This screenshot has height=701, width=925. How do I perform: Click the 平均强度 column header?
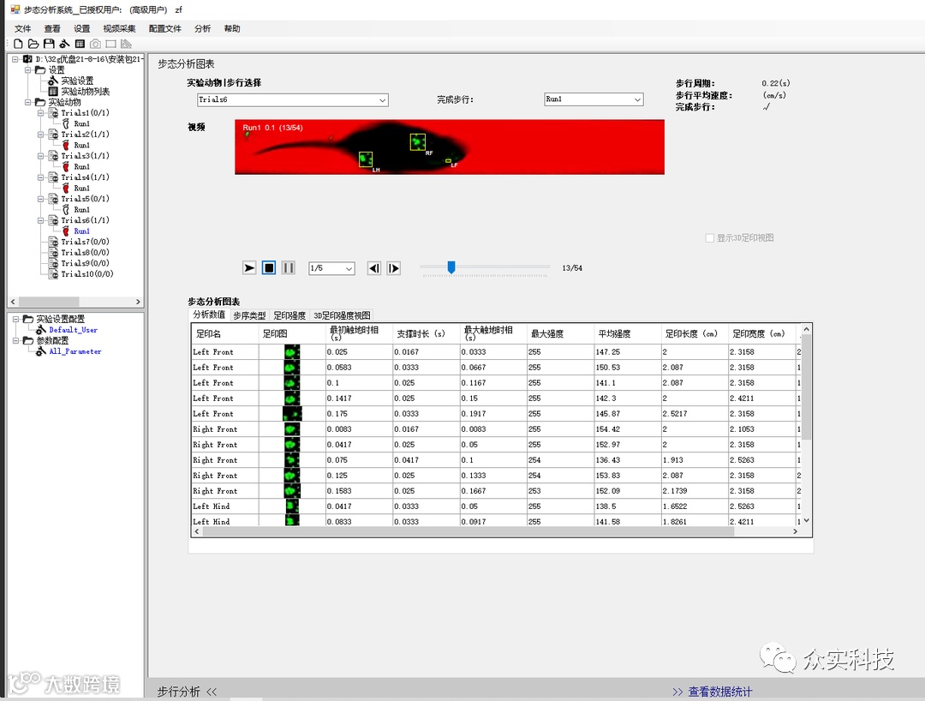click(x=628, y=333)
